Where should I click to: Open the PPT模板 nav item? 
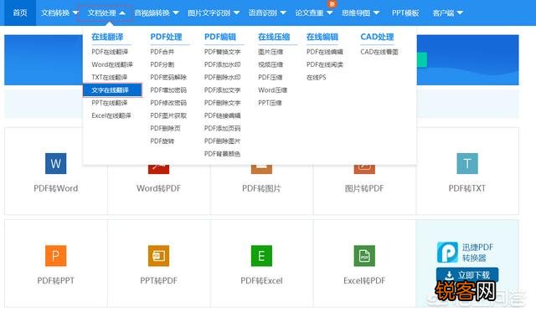405,13
